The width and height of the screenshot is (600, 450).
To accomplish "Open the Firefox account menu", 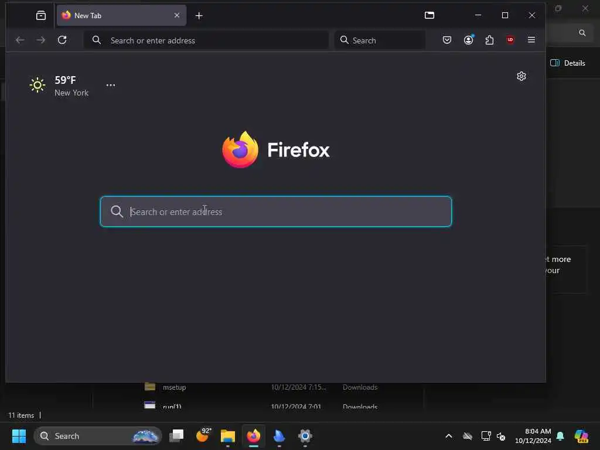I will click(x=468, y=40).
